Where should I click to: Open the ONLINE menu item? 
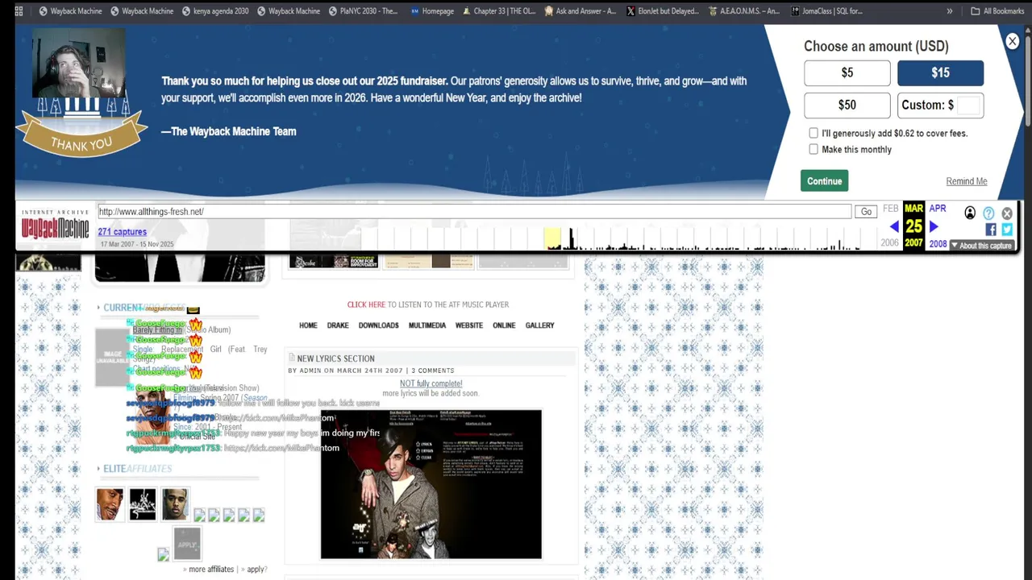pos(504,325)
